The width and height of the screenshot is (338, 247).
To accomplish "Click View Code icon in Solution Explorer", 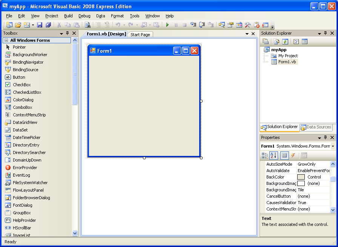I will [x=296, y=41].
